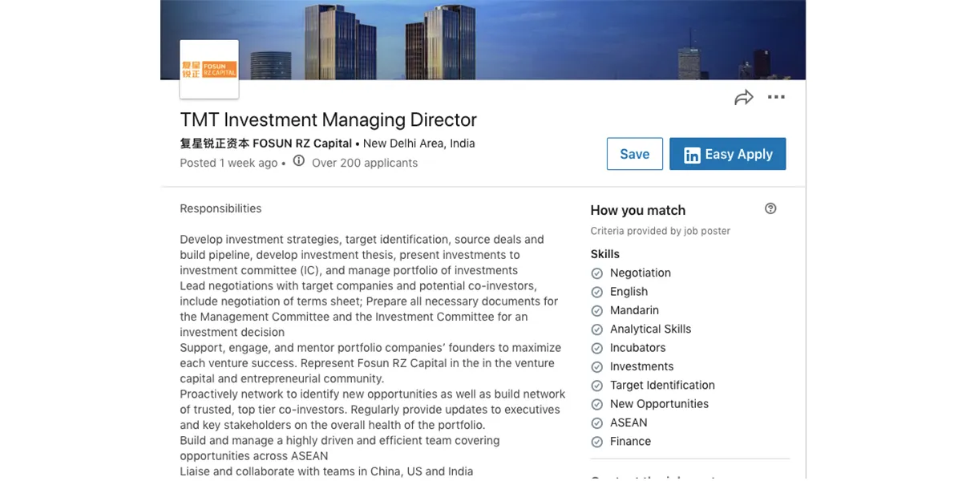Click the check icon beside Negotiation skill
This screenshot has height=481, width=962.
(597, 273)
